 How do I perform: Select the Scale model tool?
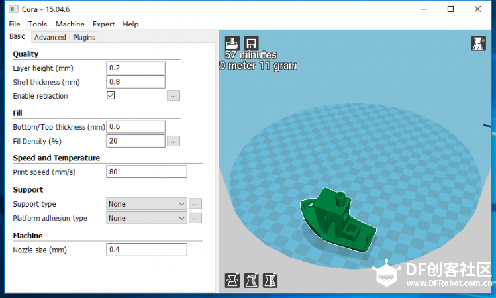pyautogui.click(x=251, y=280)
